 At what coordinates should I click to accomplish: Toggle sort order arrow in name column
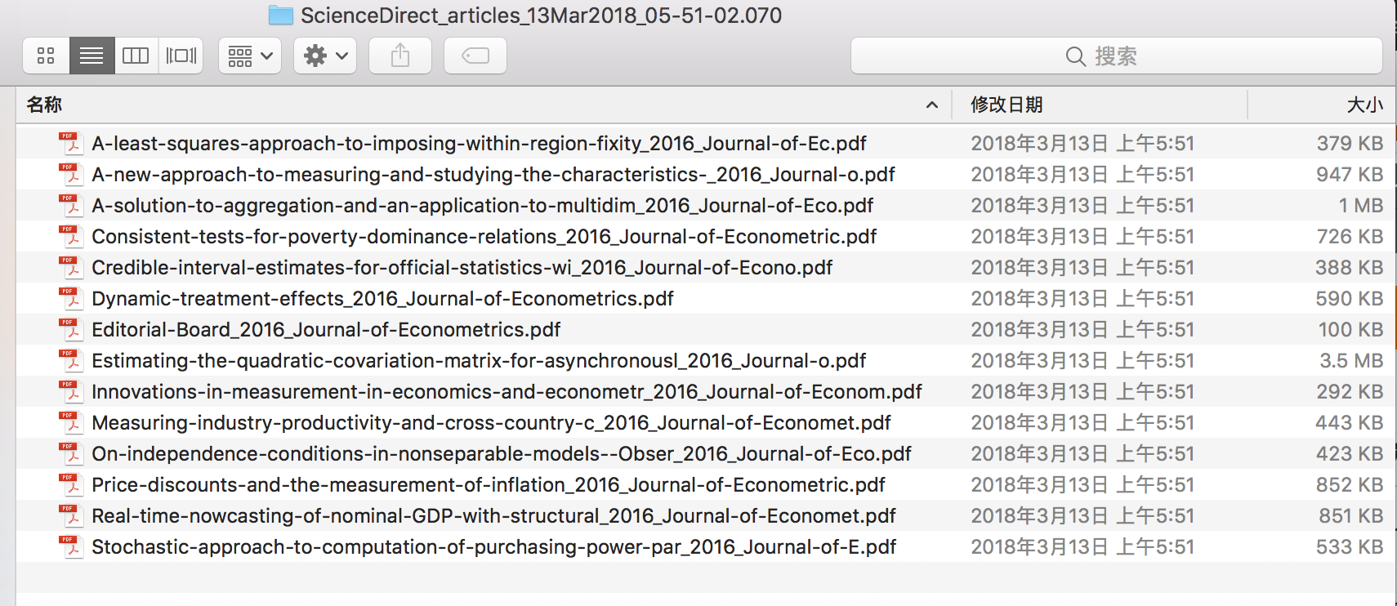click(x=931, y=105)
